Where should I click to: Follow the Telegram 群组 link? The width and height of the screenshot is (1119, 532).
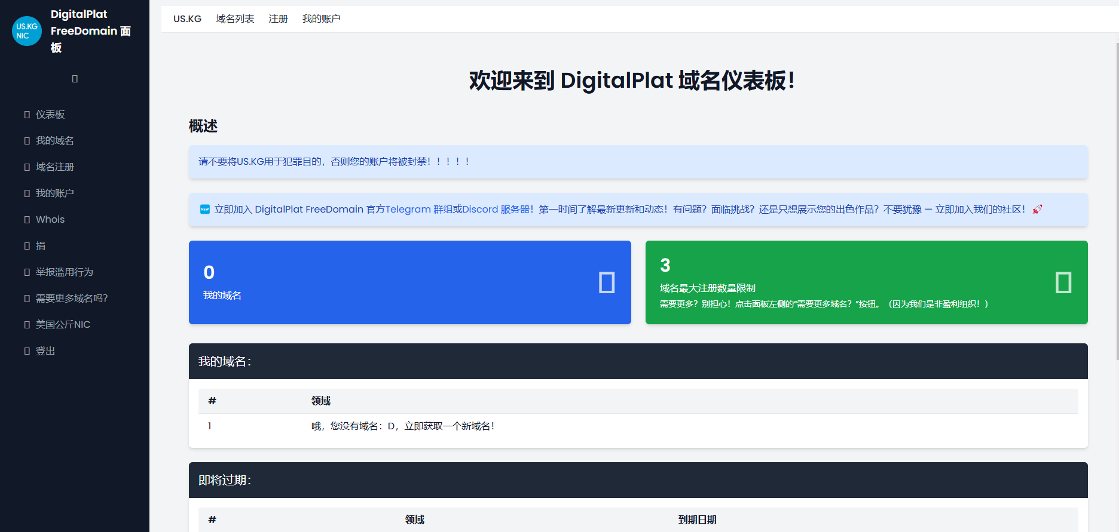point(418,209)
